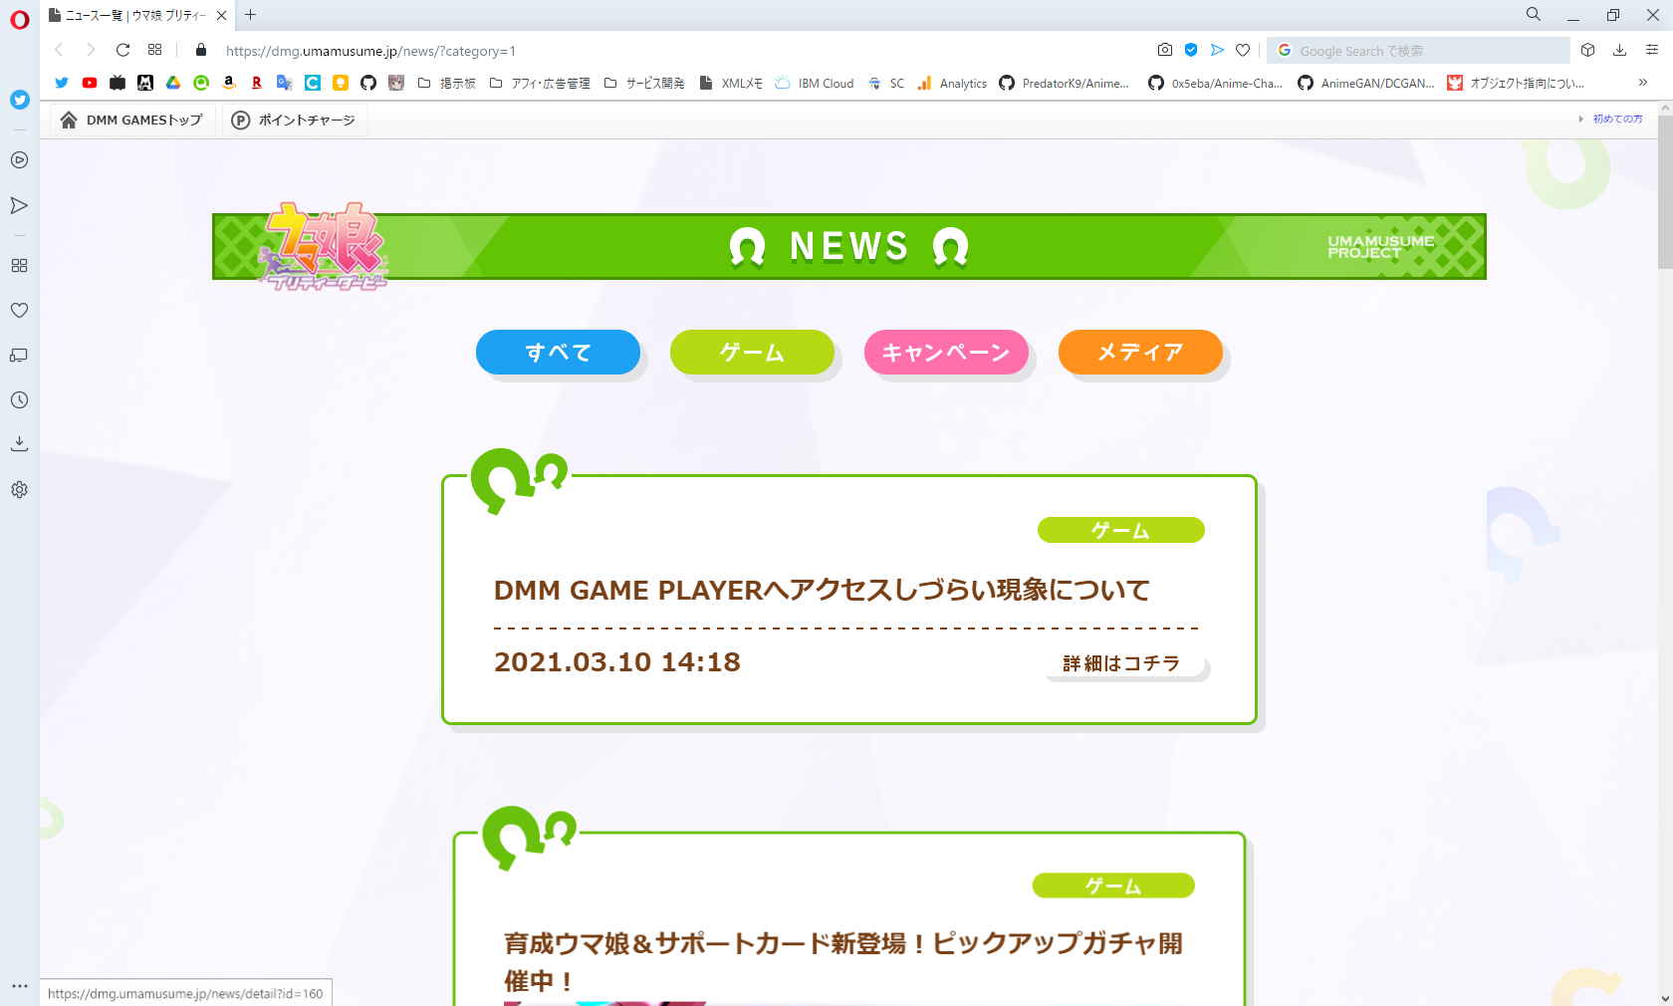
Task: Open the ピックアップガチャ開催中 news headline
Action: coord(842,961)
